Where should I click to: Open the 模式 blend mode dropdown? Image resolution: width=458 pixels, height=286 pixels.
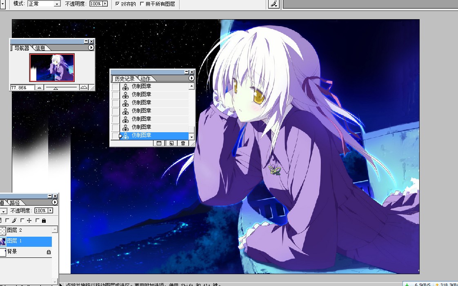pyautogui.click(x=44, y=4)
